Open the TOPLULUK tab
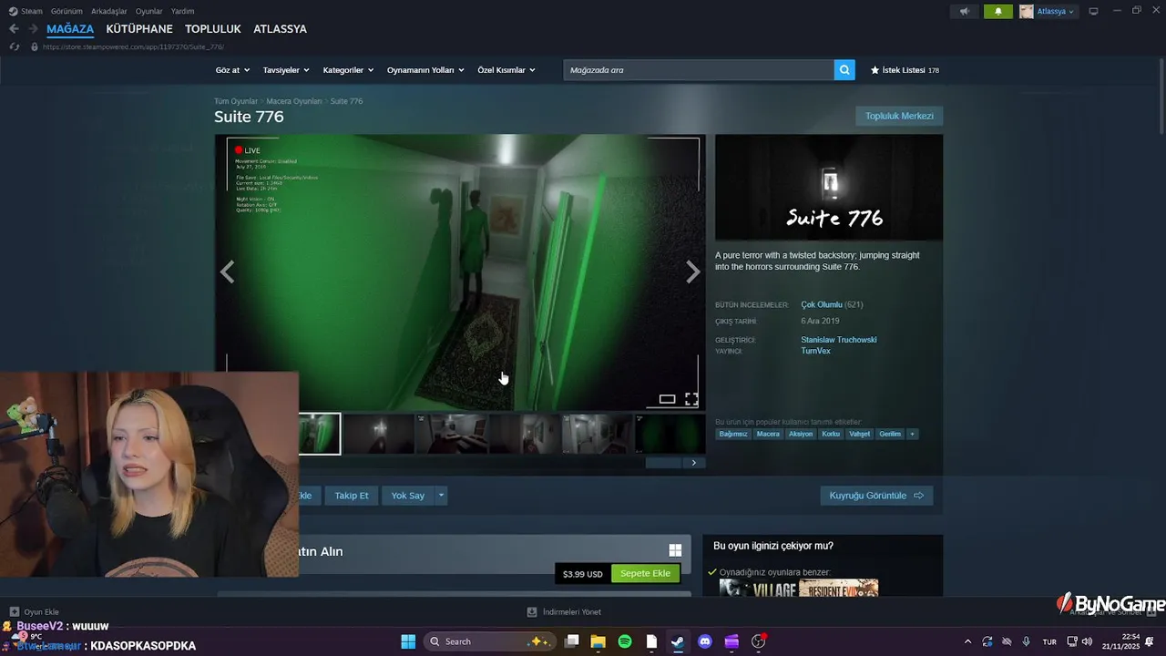Image resolution: width=1166 pixels, height=656 pixels. (x=213, y=29)
